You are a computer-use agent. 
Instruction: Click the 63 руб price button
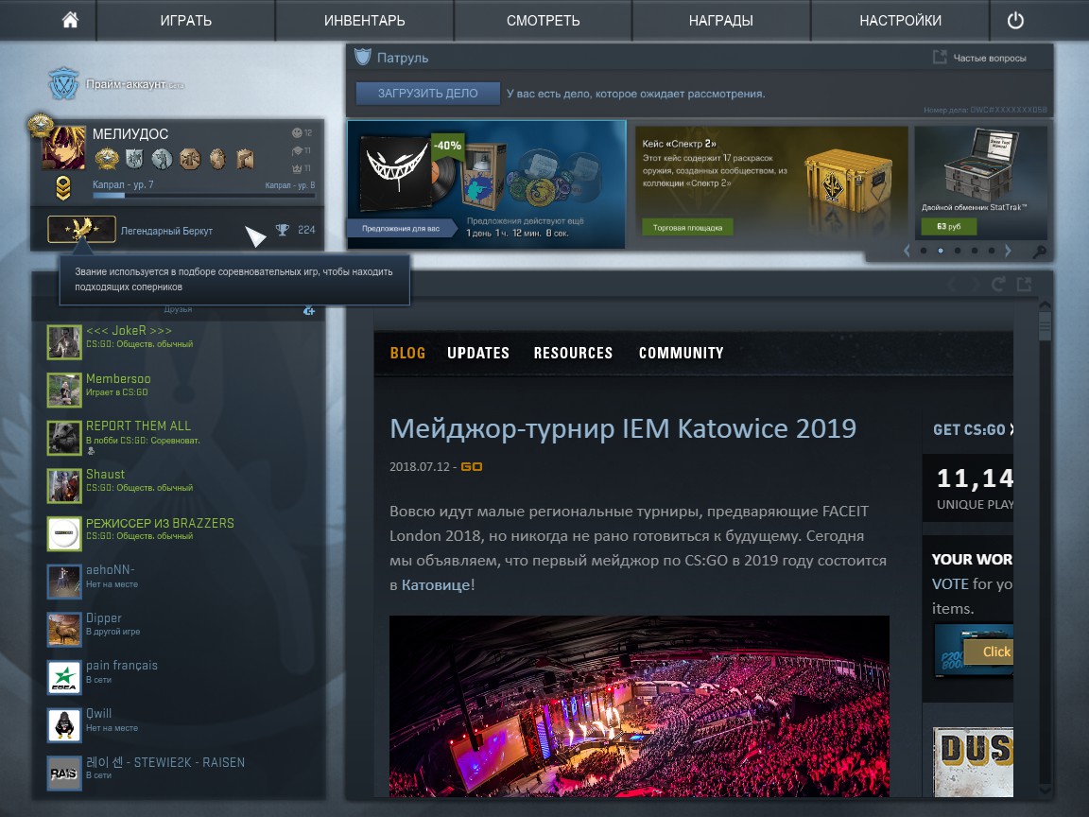949,227
